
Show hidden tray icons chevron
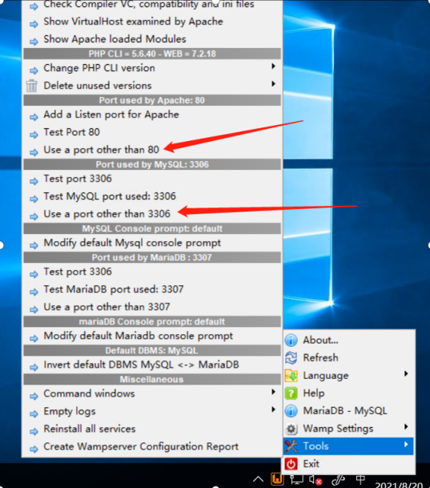258,480
